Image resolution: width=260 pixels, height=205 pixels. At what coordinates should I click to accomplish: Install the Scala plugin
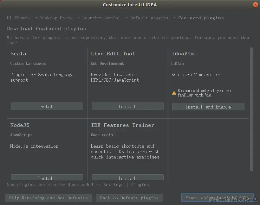(x=47, y=106)
